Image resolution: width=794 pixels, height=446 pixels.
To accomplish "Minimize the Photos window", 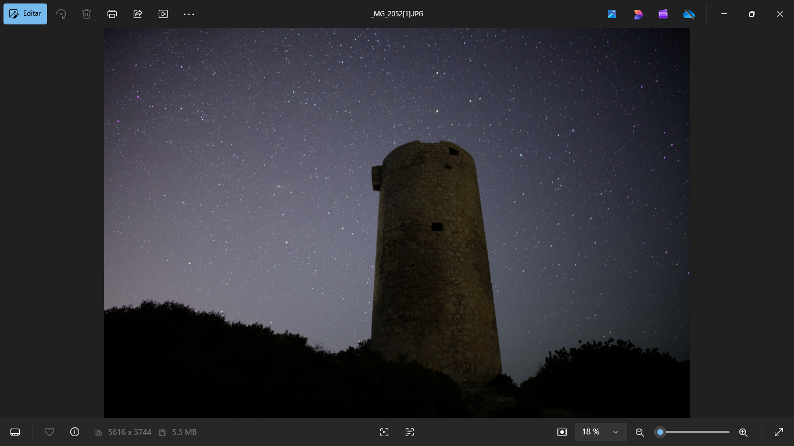I will click(x=724, y=14).
